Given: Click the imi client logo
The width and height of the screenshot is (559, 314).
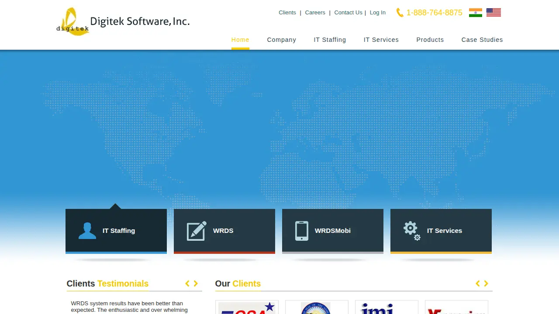Looking at the screenshot, I should (386, 307).
